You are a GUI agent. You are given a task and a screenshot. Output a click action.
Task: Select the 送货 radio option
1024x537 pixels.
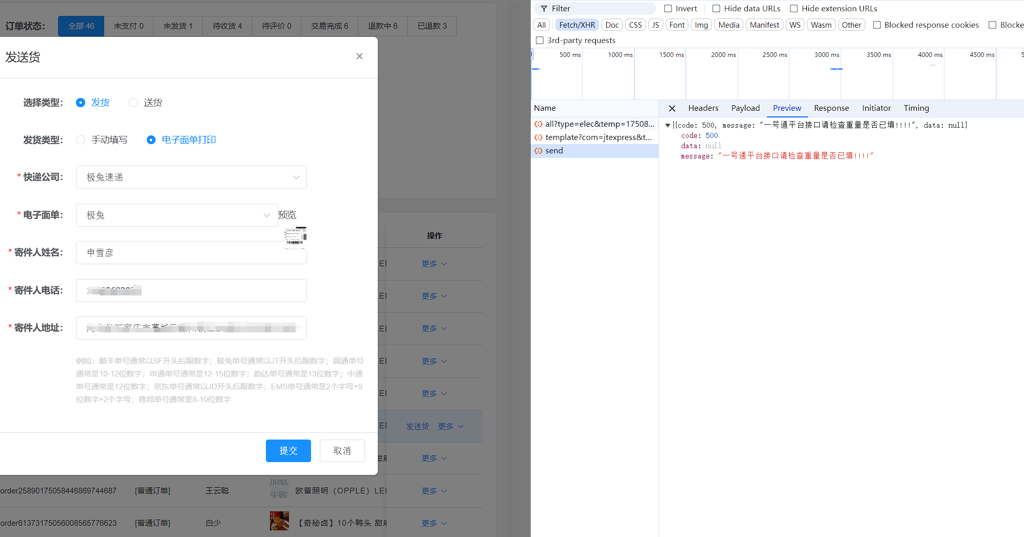(146, 103)
